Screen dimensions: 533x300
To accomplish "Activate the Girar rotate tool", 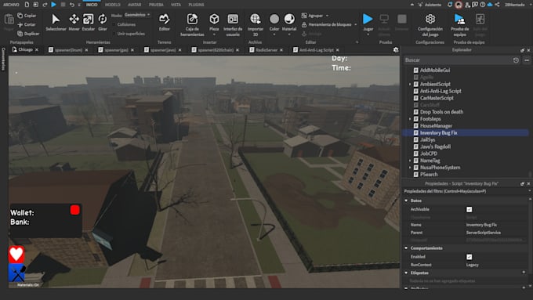I will [x=103, y=23].
